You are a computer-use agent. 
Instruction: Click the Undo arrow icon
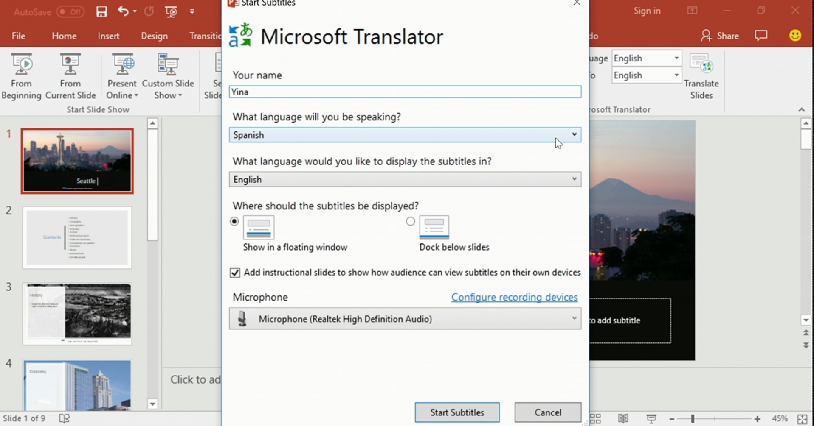tap(123, 11)
